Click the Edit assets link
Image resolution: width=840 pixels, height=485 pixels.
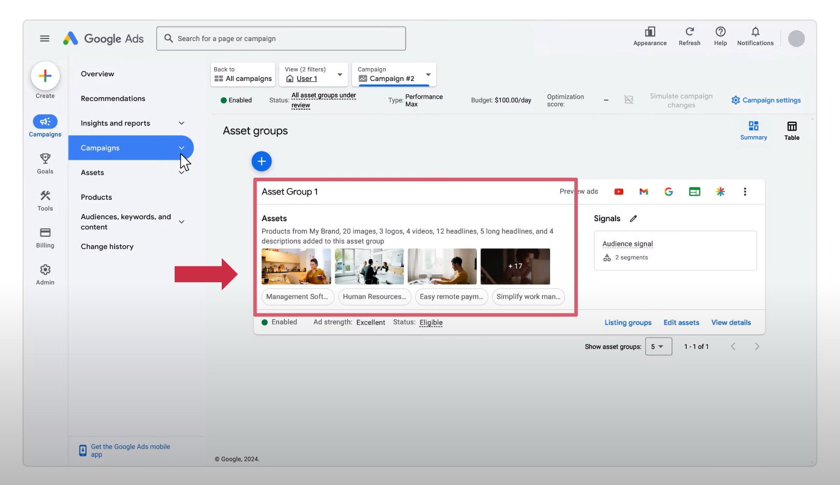(x=681, y=323)
